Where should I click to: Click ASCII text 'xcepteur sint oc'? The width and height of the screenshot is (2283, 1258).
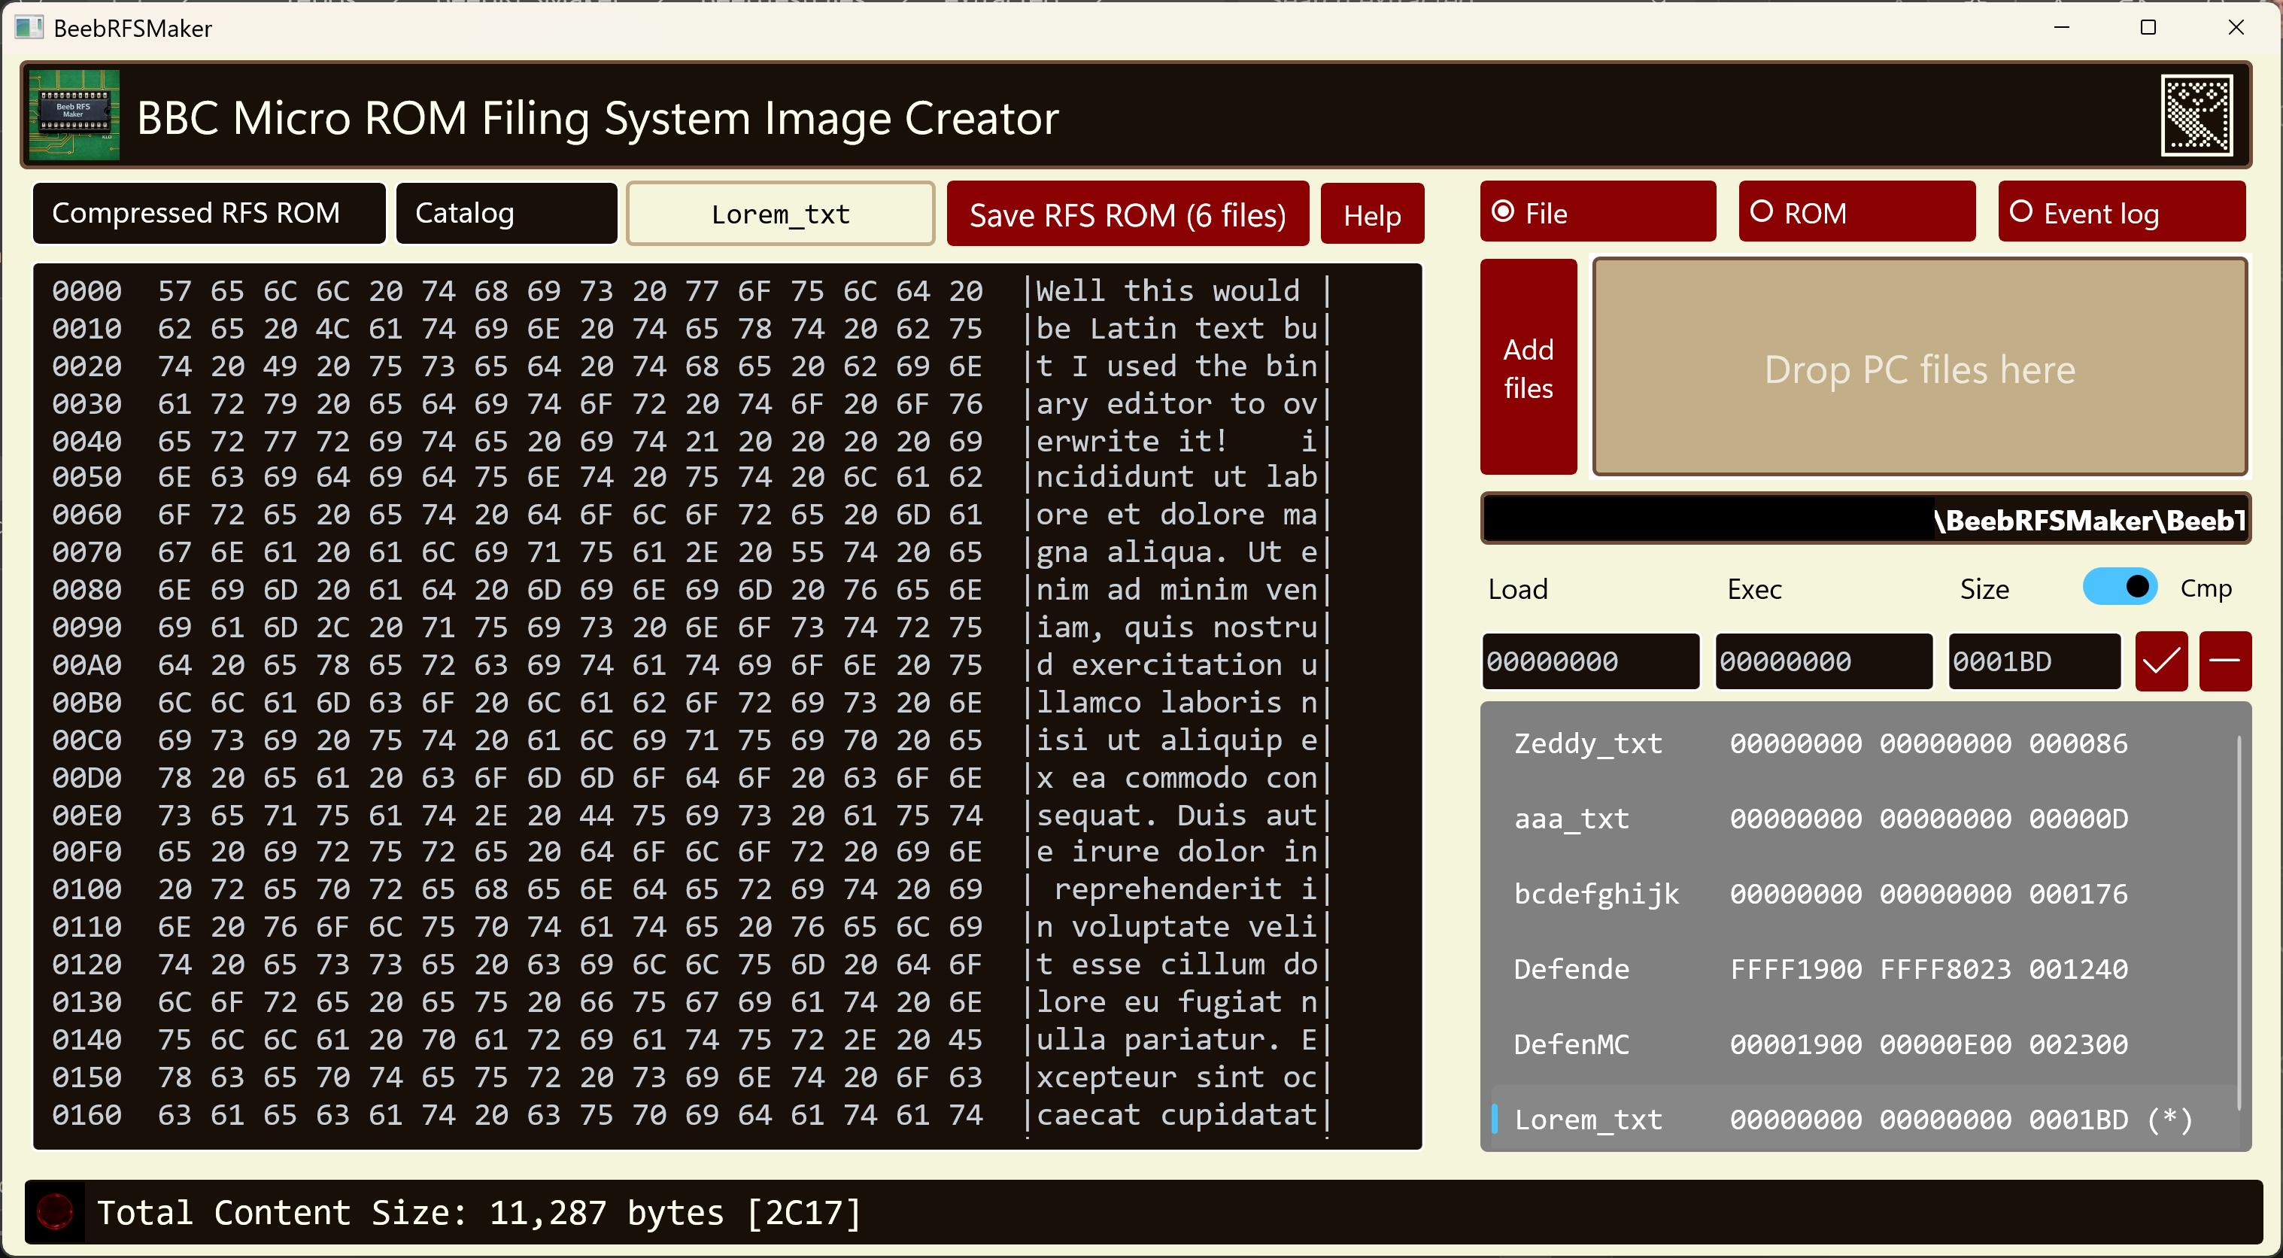pos(1177,1077)
